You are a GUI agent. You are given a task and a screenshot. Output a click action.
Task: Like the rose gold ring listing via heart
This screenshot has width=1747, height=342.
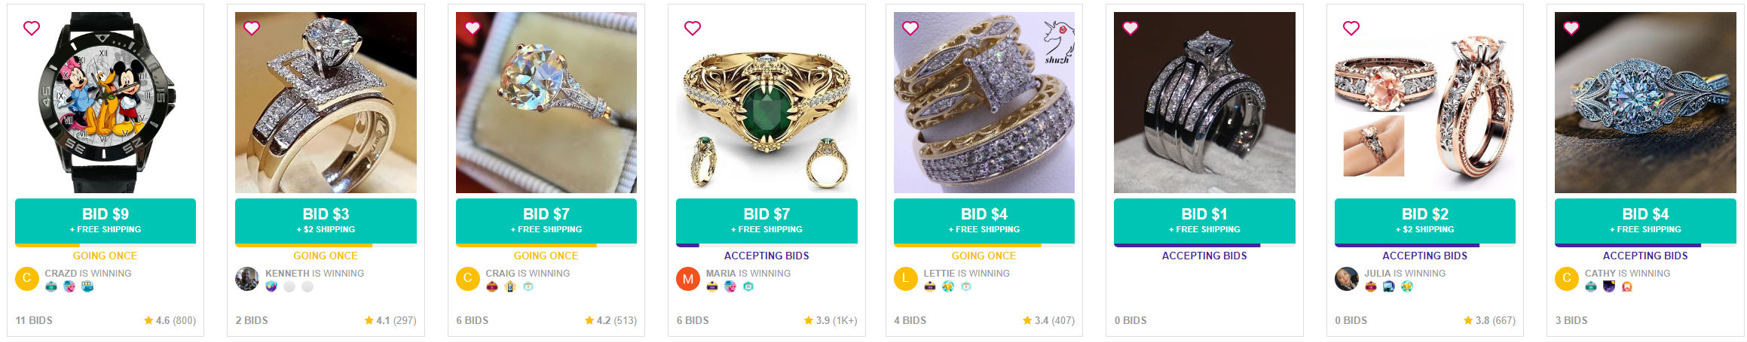(x=1351, y=29)
